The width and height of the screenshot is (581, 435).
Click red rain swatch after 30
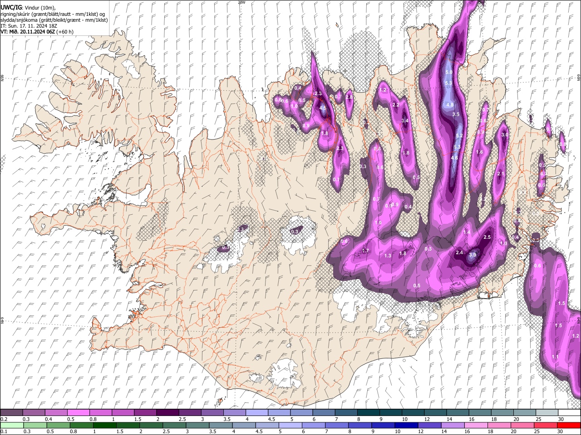click(x=569, y=425)
